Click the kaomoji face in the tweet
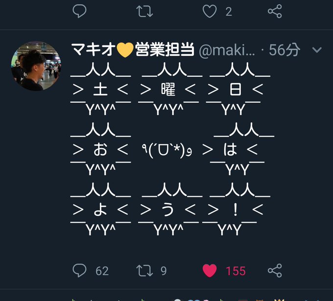Image resolution: width=333 pixels, height=301 pixels. [x=167, y=150]
